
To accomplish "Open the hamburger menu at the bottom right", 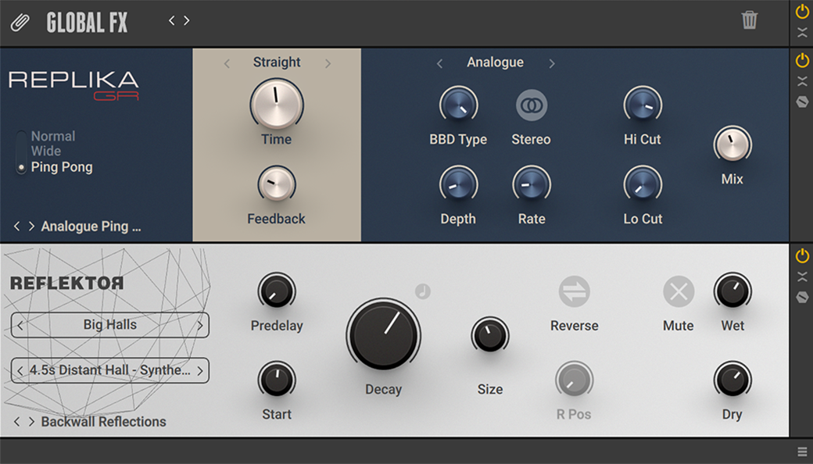I will (x=802, y=452).
